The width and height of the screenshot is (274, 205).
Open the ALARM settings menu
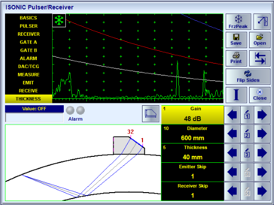tap(28, 59)
